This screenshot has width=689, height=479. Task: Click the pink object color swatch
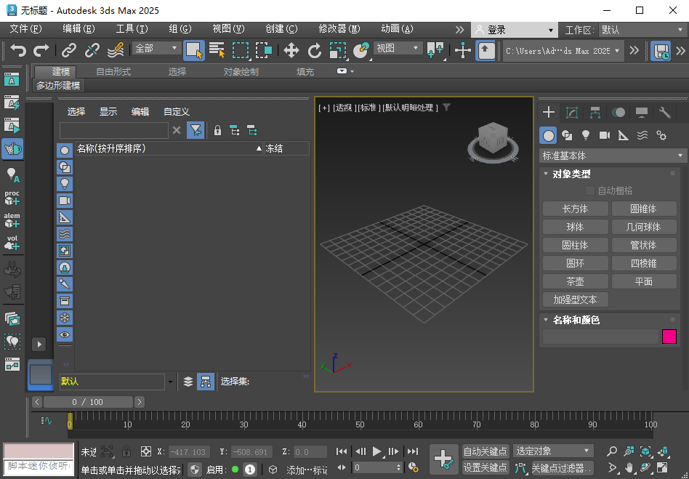click(669, 336)
